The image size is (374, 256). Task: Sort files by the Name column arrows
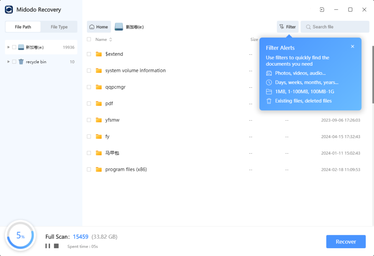pyautogui.click(x=111, y=39)
